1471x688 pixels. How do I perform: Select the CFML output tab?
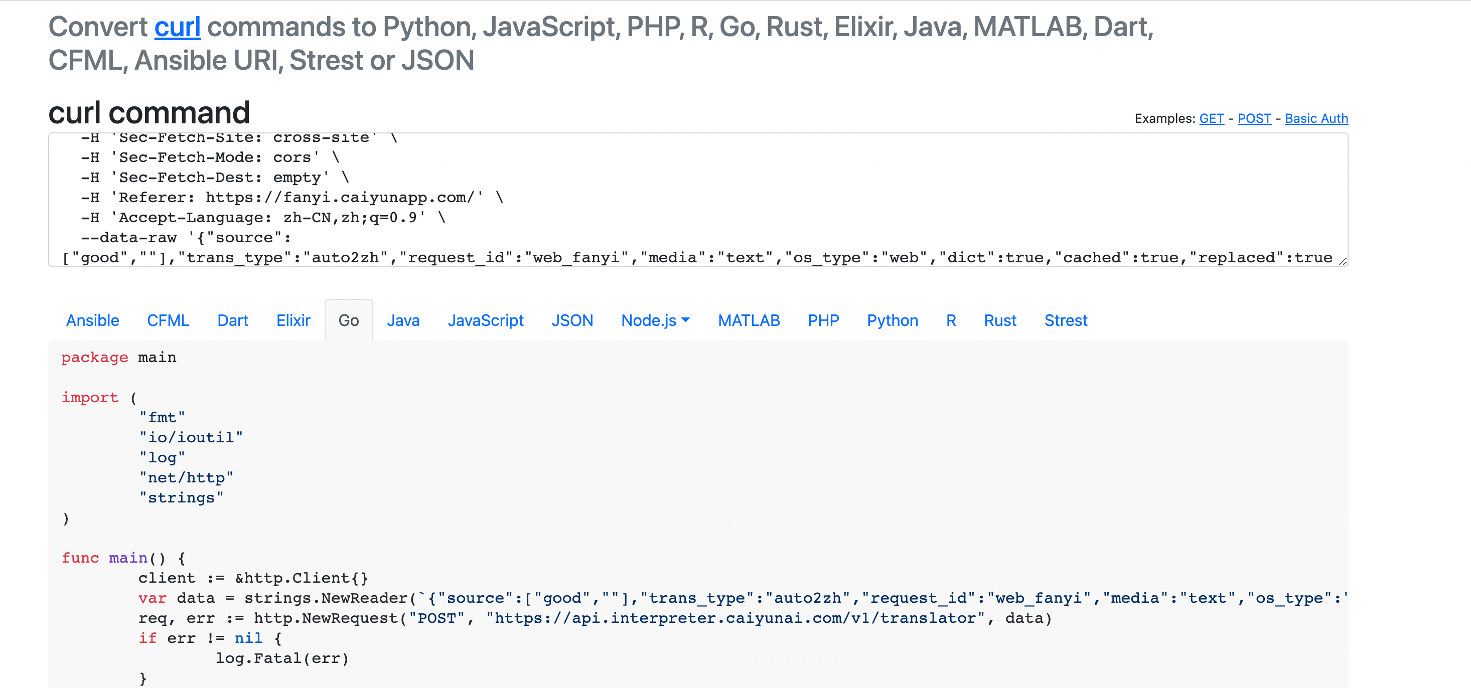pos(168,320)
